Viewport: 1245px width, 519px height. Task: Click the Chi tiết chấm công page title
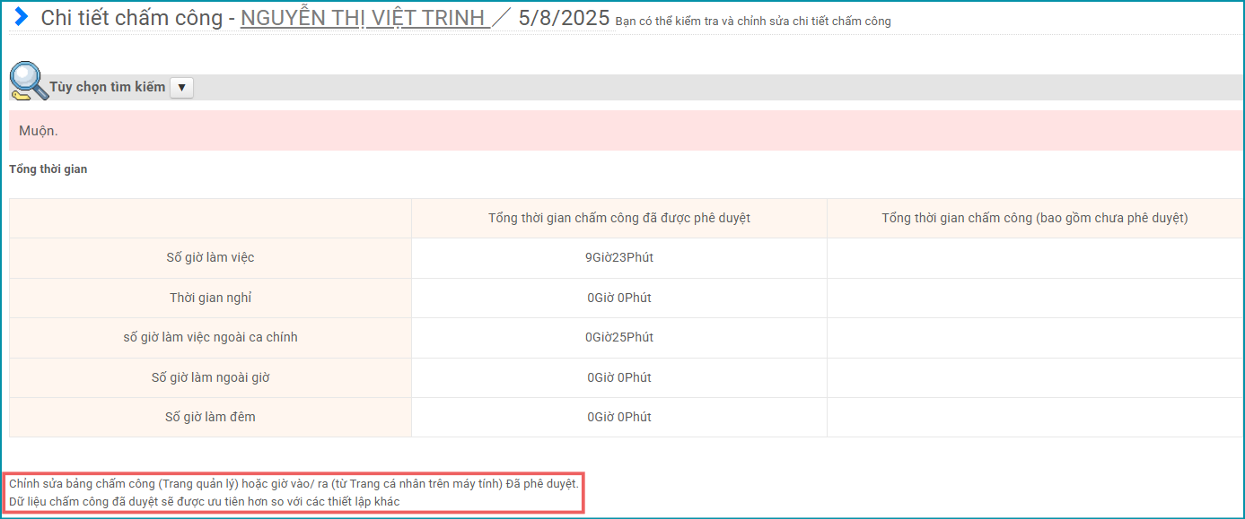[131, 18]
